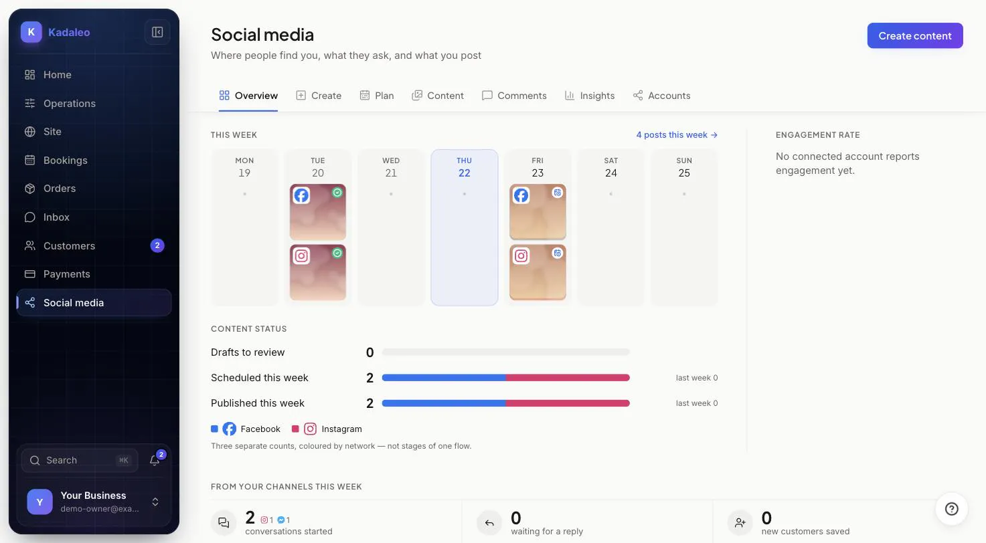The width and height of the screenshot is (986, 543).
Task: Click Facebook icon on Friday's post
Action: click(521, 195)
